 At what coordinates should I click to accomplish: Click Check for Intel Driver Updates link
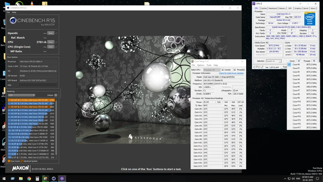pyautogui.click(x=231, y=73)
